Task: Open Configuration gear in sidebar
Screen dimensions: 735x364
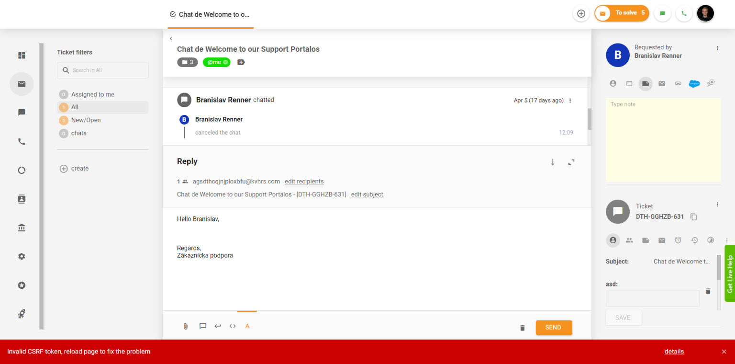Action: pyautogui.click(x=22, y=256)
